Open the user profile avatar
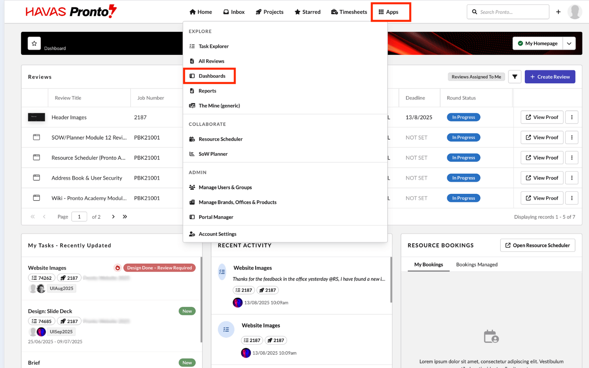Viewport: 589px width, 368px height. click(575, 12)
